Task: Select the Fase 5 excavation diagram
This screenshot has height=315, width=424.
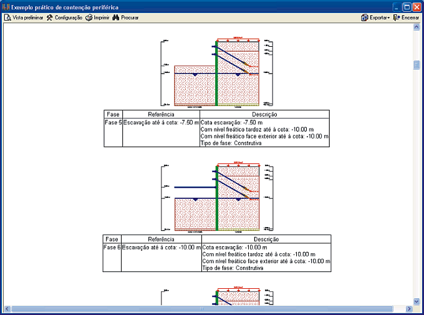Action: pyautogui.click(x=216, y=73)
